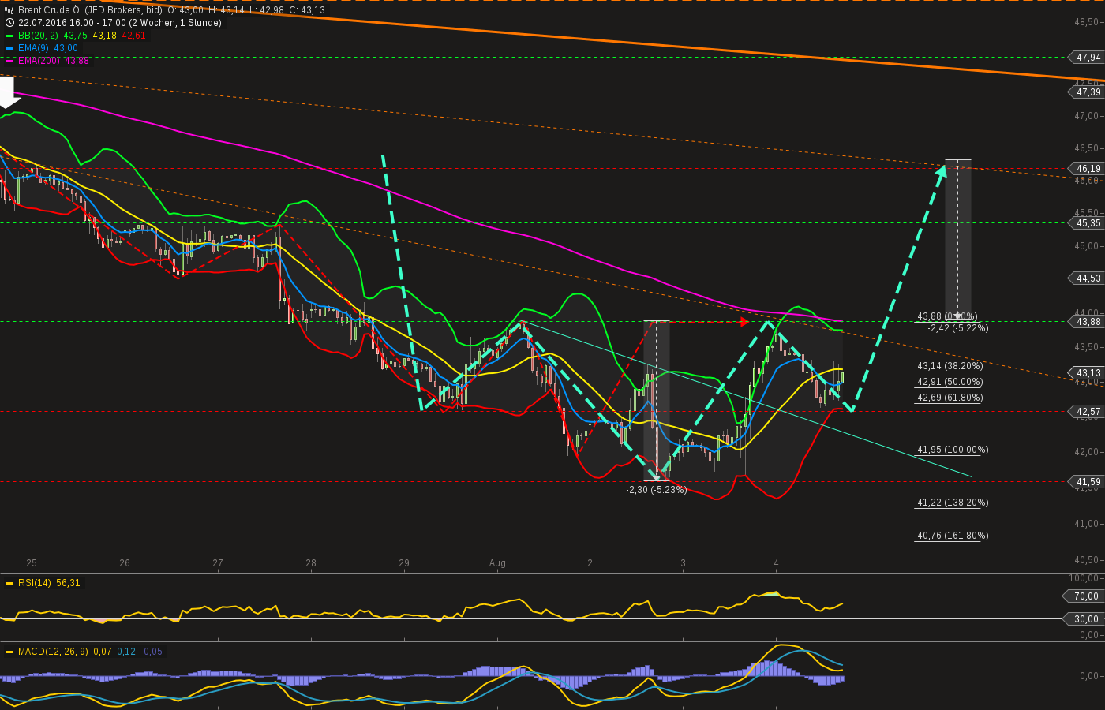Select the 47,94 price level tag
The image size is (1105, 710).
click(x=1086, y=57)
